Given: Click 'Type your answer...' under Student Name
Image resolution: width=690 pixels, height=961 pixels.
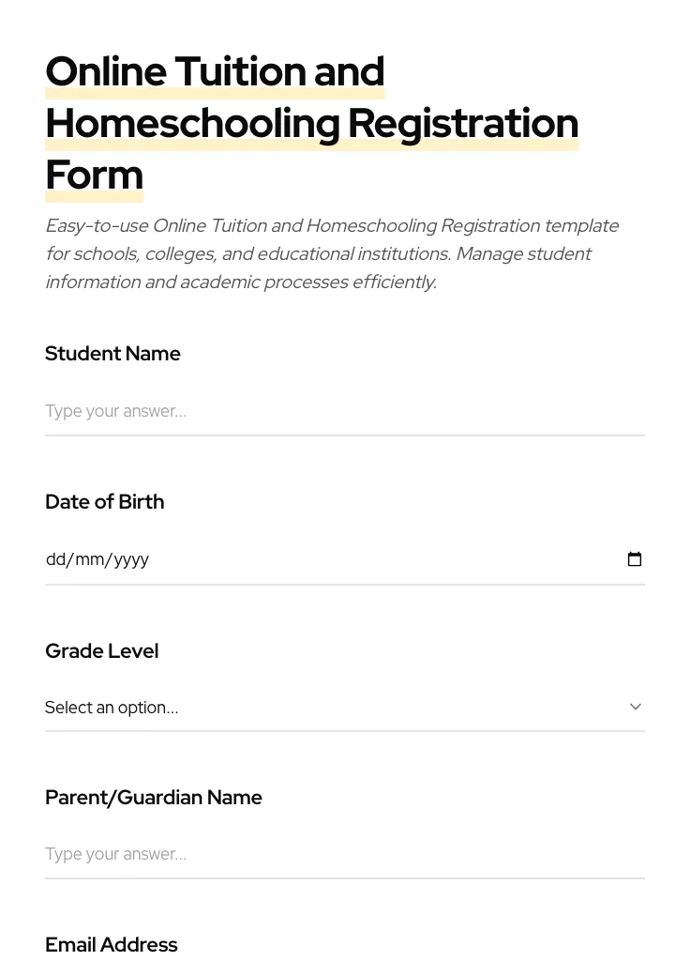Looking at the screenshot, I should [x=115, y=411].
